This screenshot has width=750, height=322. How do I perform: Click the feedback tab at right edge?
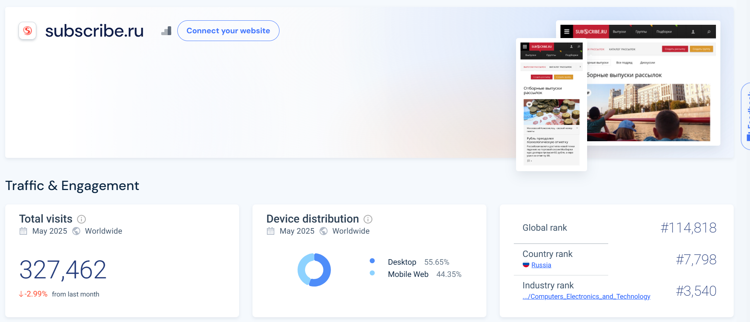coord(746,116)
